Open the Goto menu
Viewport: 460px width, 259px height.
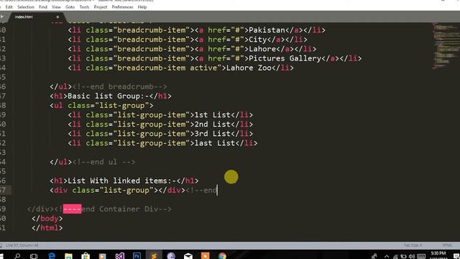70,6
